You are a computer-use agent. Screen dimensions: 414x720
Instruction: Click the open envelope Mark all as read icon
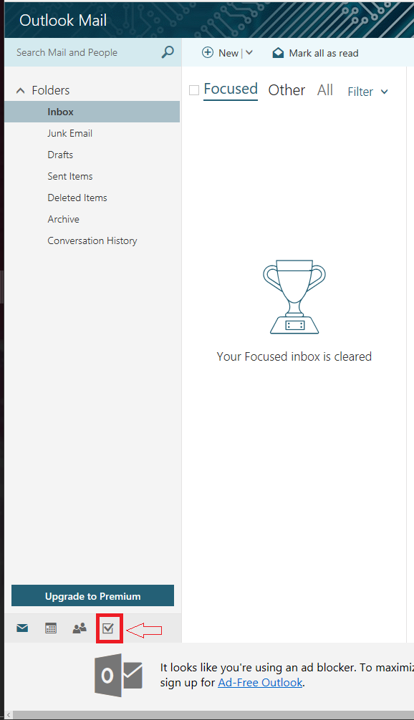click(x=278, y=53)
